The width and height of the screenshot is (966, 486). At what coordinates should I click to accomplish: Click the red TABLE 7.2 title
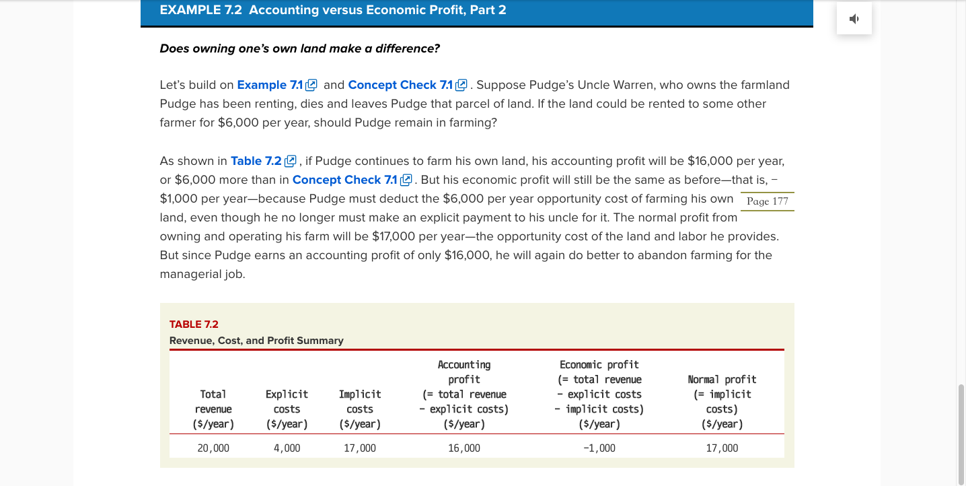click(194, 324)
